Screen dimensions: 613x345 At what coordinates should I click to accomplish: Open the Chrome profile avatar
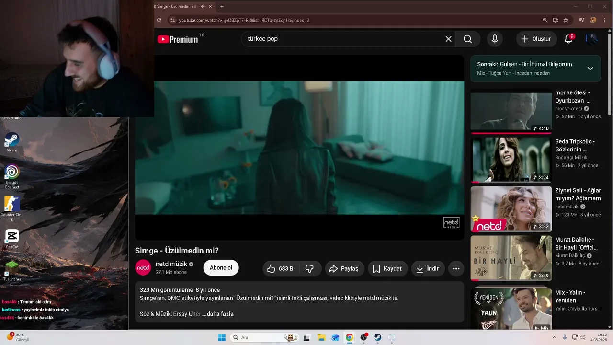coord(593,20)
